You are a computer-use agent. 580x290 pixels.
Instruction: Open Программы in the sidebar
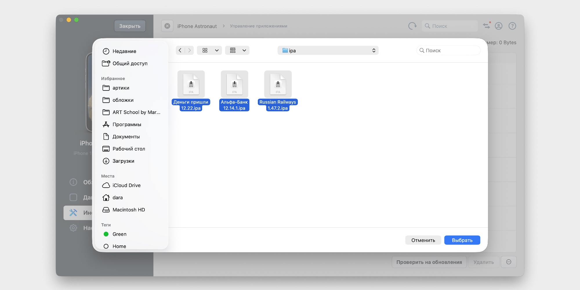pyautogui.click(x=127, y=124)
